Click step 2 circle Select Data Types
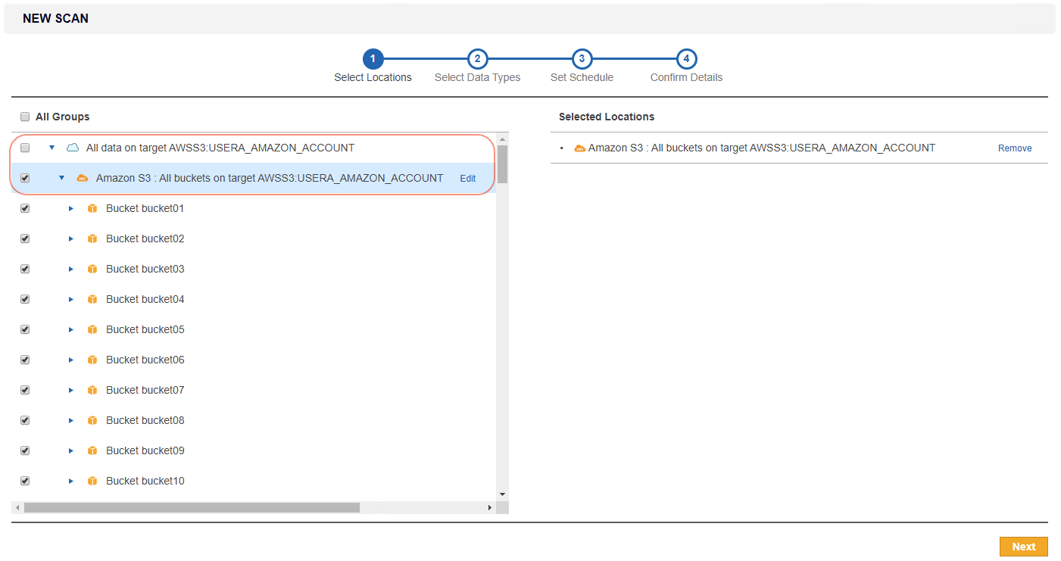This screenshot has width=1061, height=561. coord(477,58)
